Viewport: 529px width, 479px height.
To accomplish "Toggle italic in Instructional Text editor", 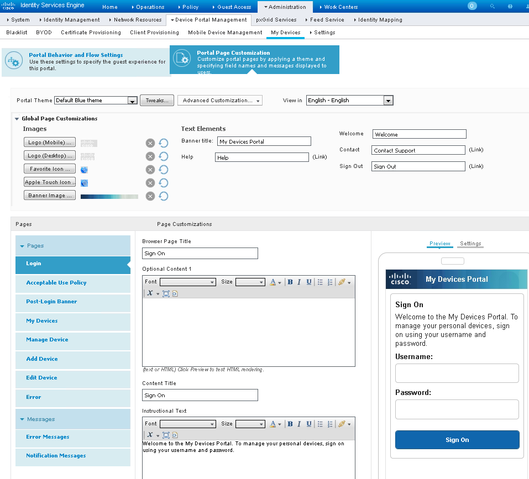I will pyautogui.click(x=299, y=424).
